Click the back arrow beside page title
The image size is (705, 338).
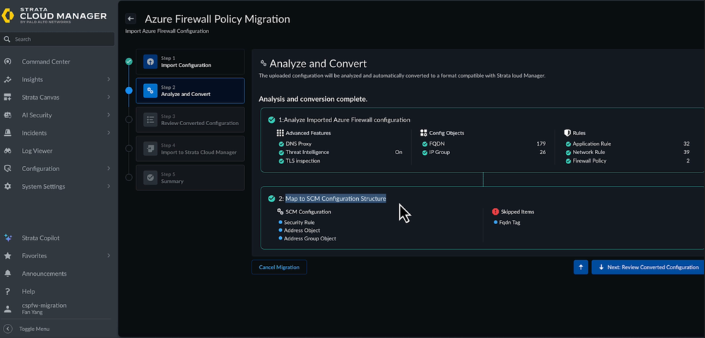click(131, 19)
